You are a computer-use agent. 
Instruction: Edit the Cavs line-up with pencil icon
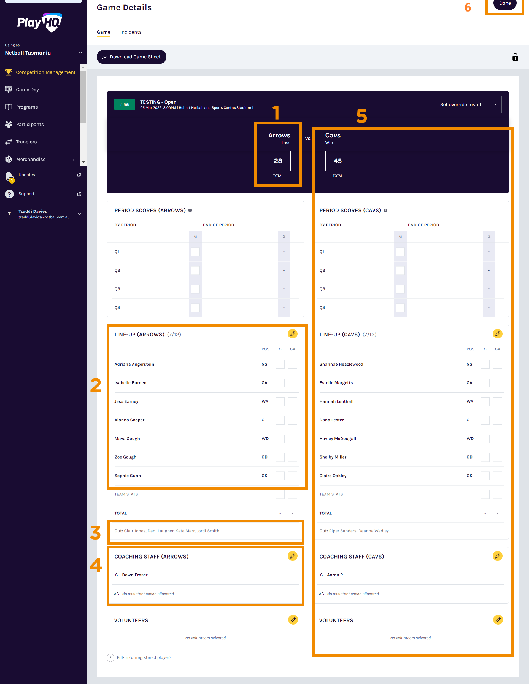point(497,334)
